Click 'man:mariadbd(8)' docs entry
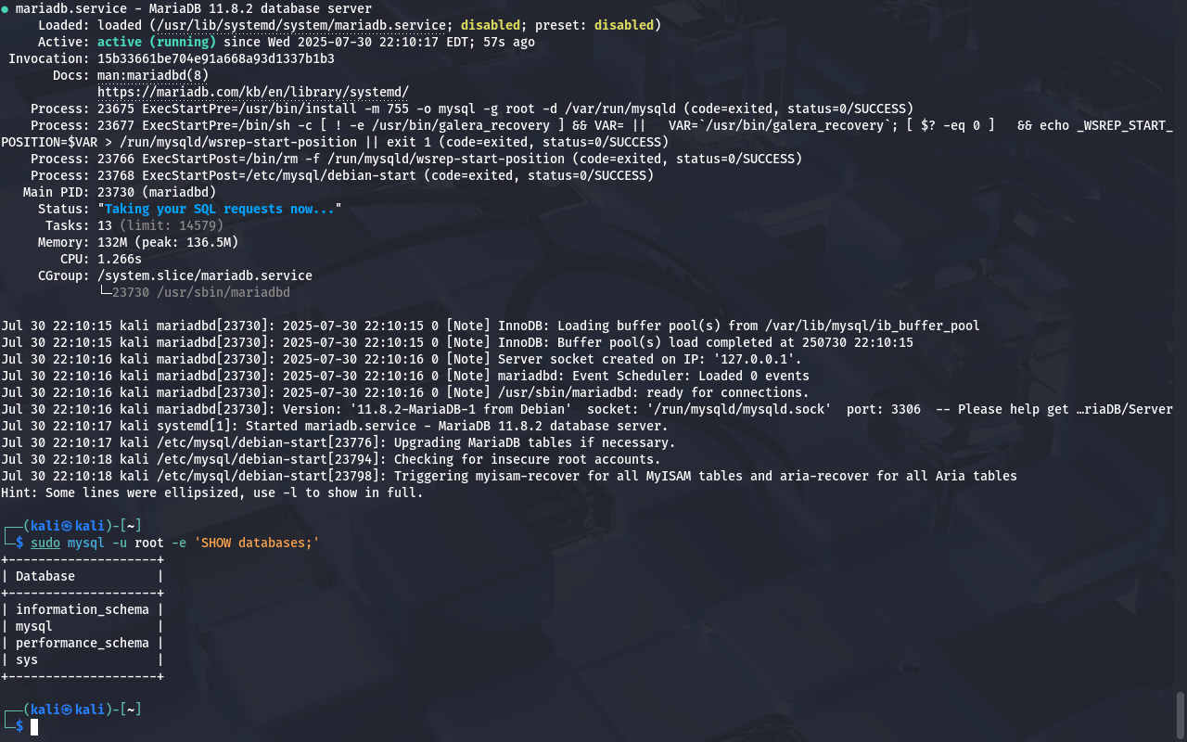Screen dimensions: 1187x742 click(x=153, y=75)
